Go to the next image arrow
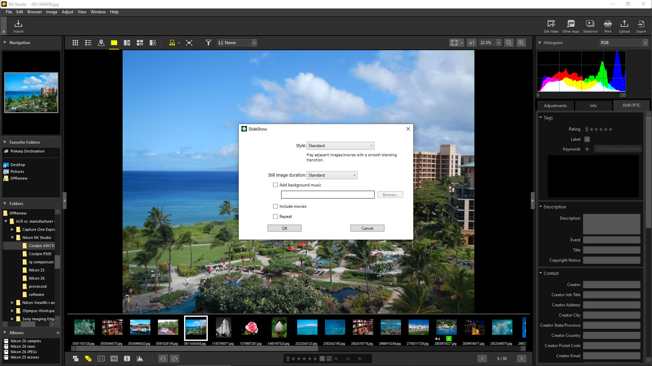The image size is (652, 366). (522, 359)
